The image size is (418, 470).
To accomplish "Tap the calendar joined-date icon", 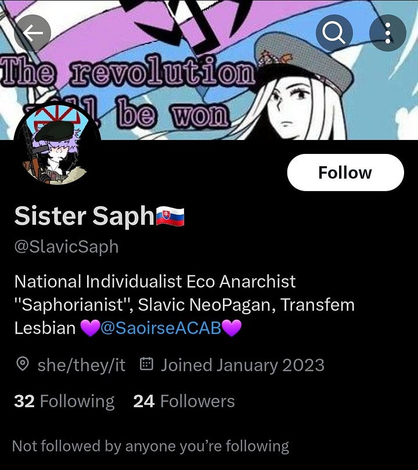I will click(x=147, y=364).
